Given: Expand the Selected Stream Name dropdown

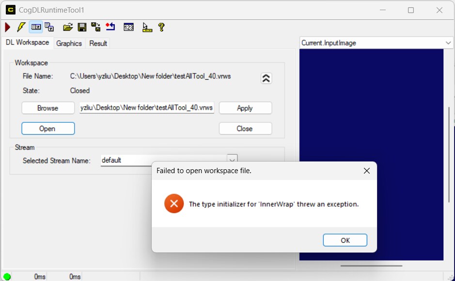Looking at the screenshot, I should (232, 160).
